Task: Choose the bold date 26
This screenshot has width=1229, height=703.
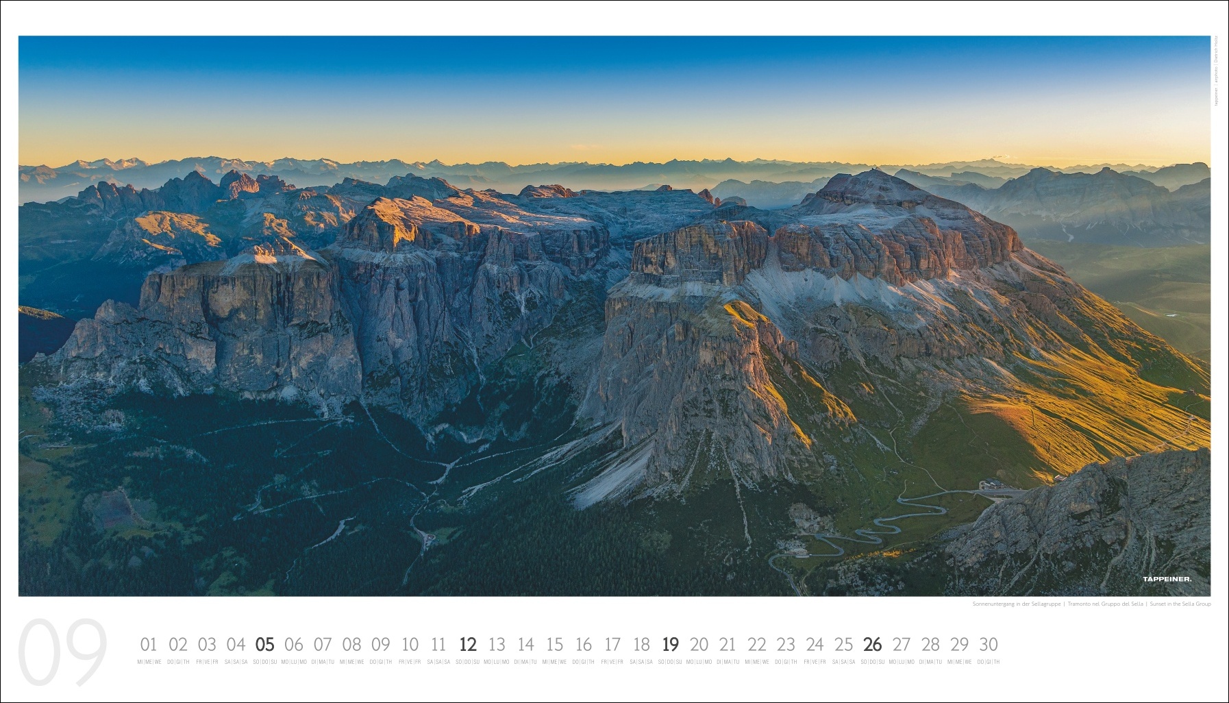Action: tap(872, 645)
